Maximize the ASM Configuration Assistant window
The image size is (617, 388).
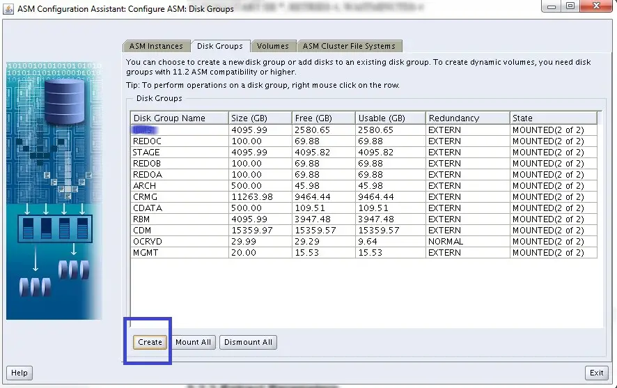(570, 6)
